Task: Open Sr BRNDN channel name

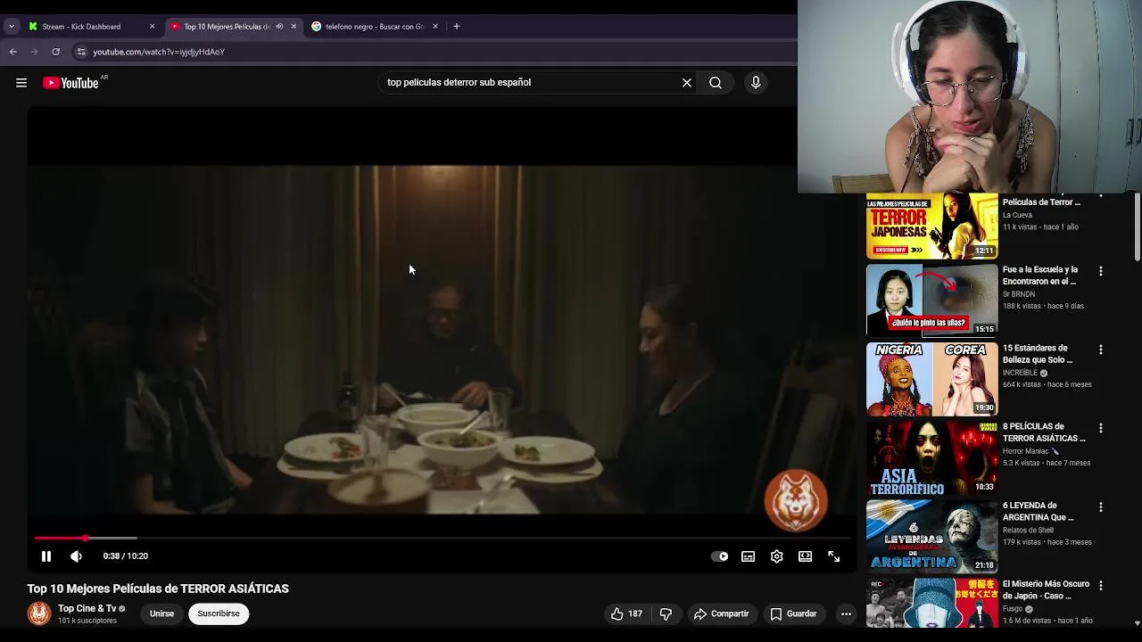Action: (x=1019, y=294)
